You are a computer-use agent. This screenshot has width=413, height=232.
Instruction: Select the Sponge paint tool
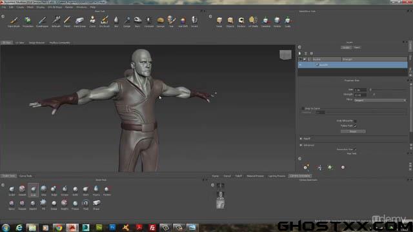click(161, 21)
